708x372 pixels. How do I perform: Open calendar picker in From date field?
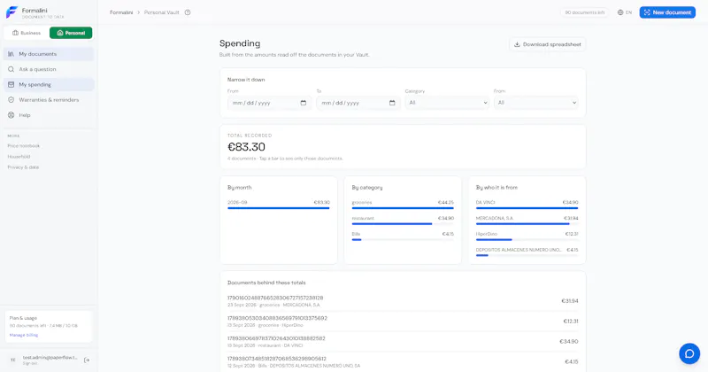click(304, 103)
